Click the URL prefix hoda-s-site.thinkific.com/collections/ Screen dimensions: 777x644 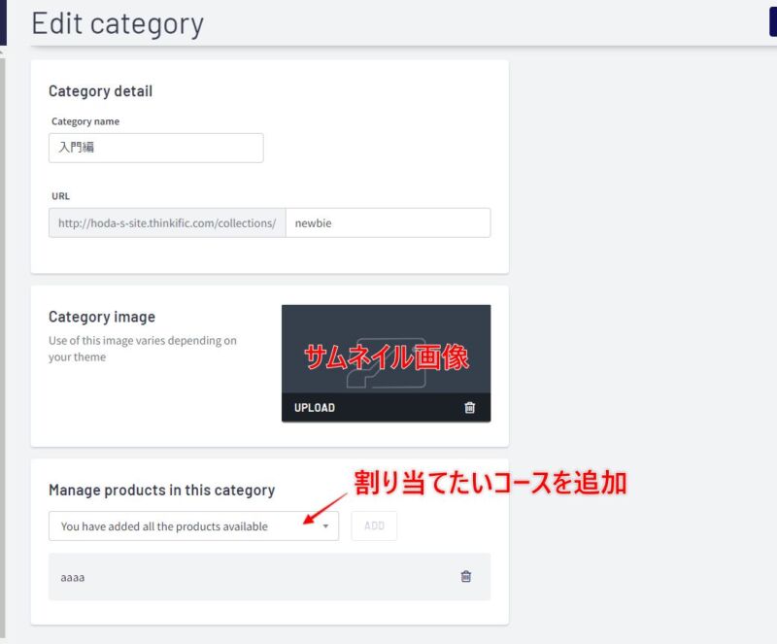(x=167, y=223)
